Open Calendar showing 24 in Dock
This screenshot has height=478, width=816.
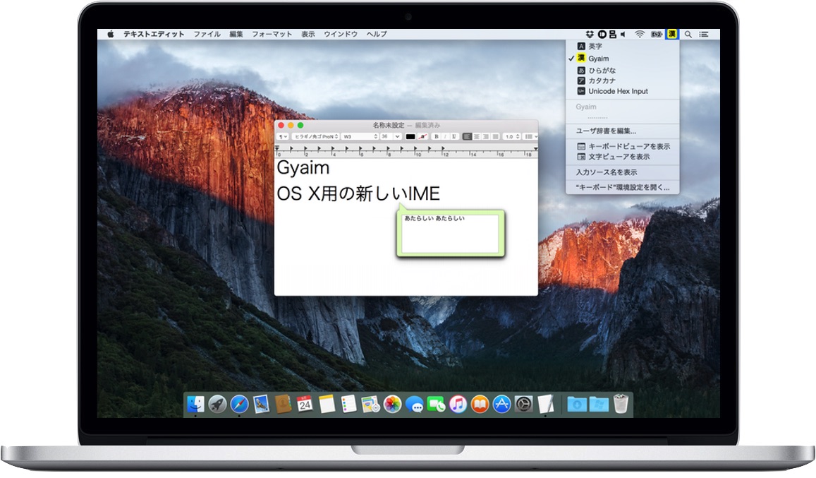click(305, 404)
